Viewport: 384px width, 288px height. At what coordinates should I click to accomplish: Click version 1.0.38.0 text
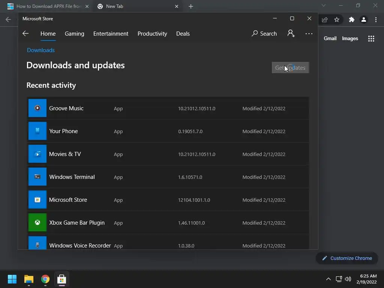(x=186, y=246)
